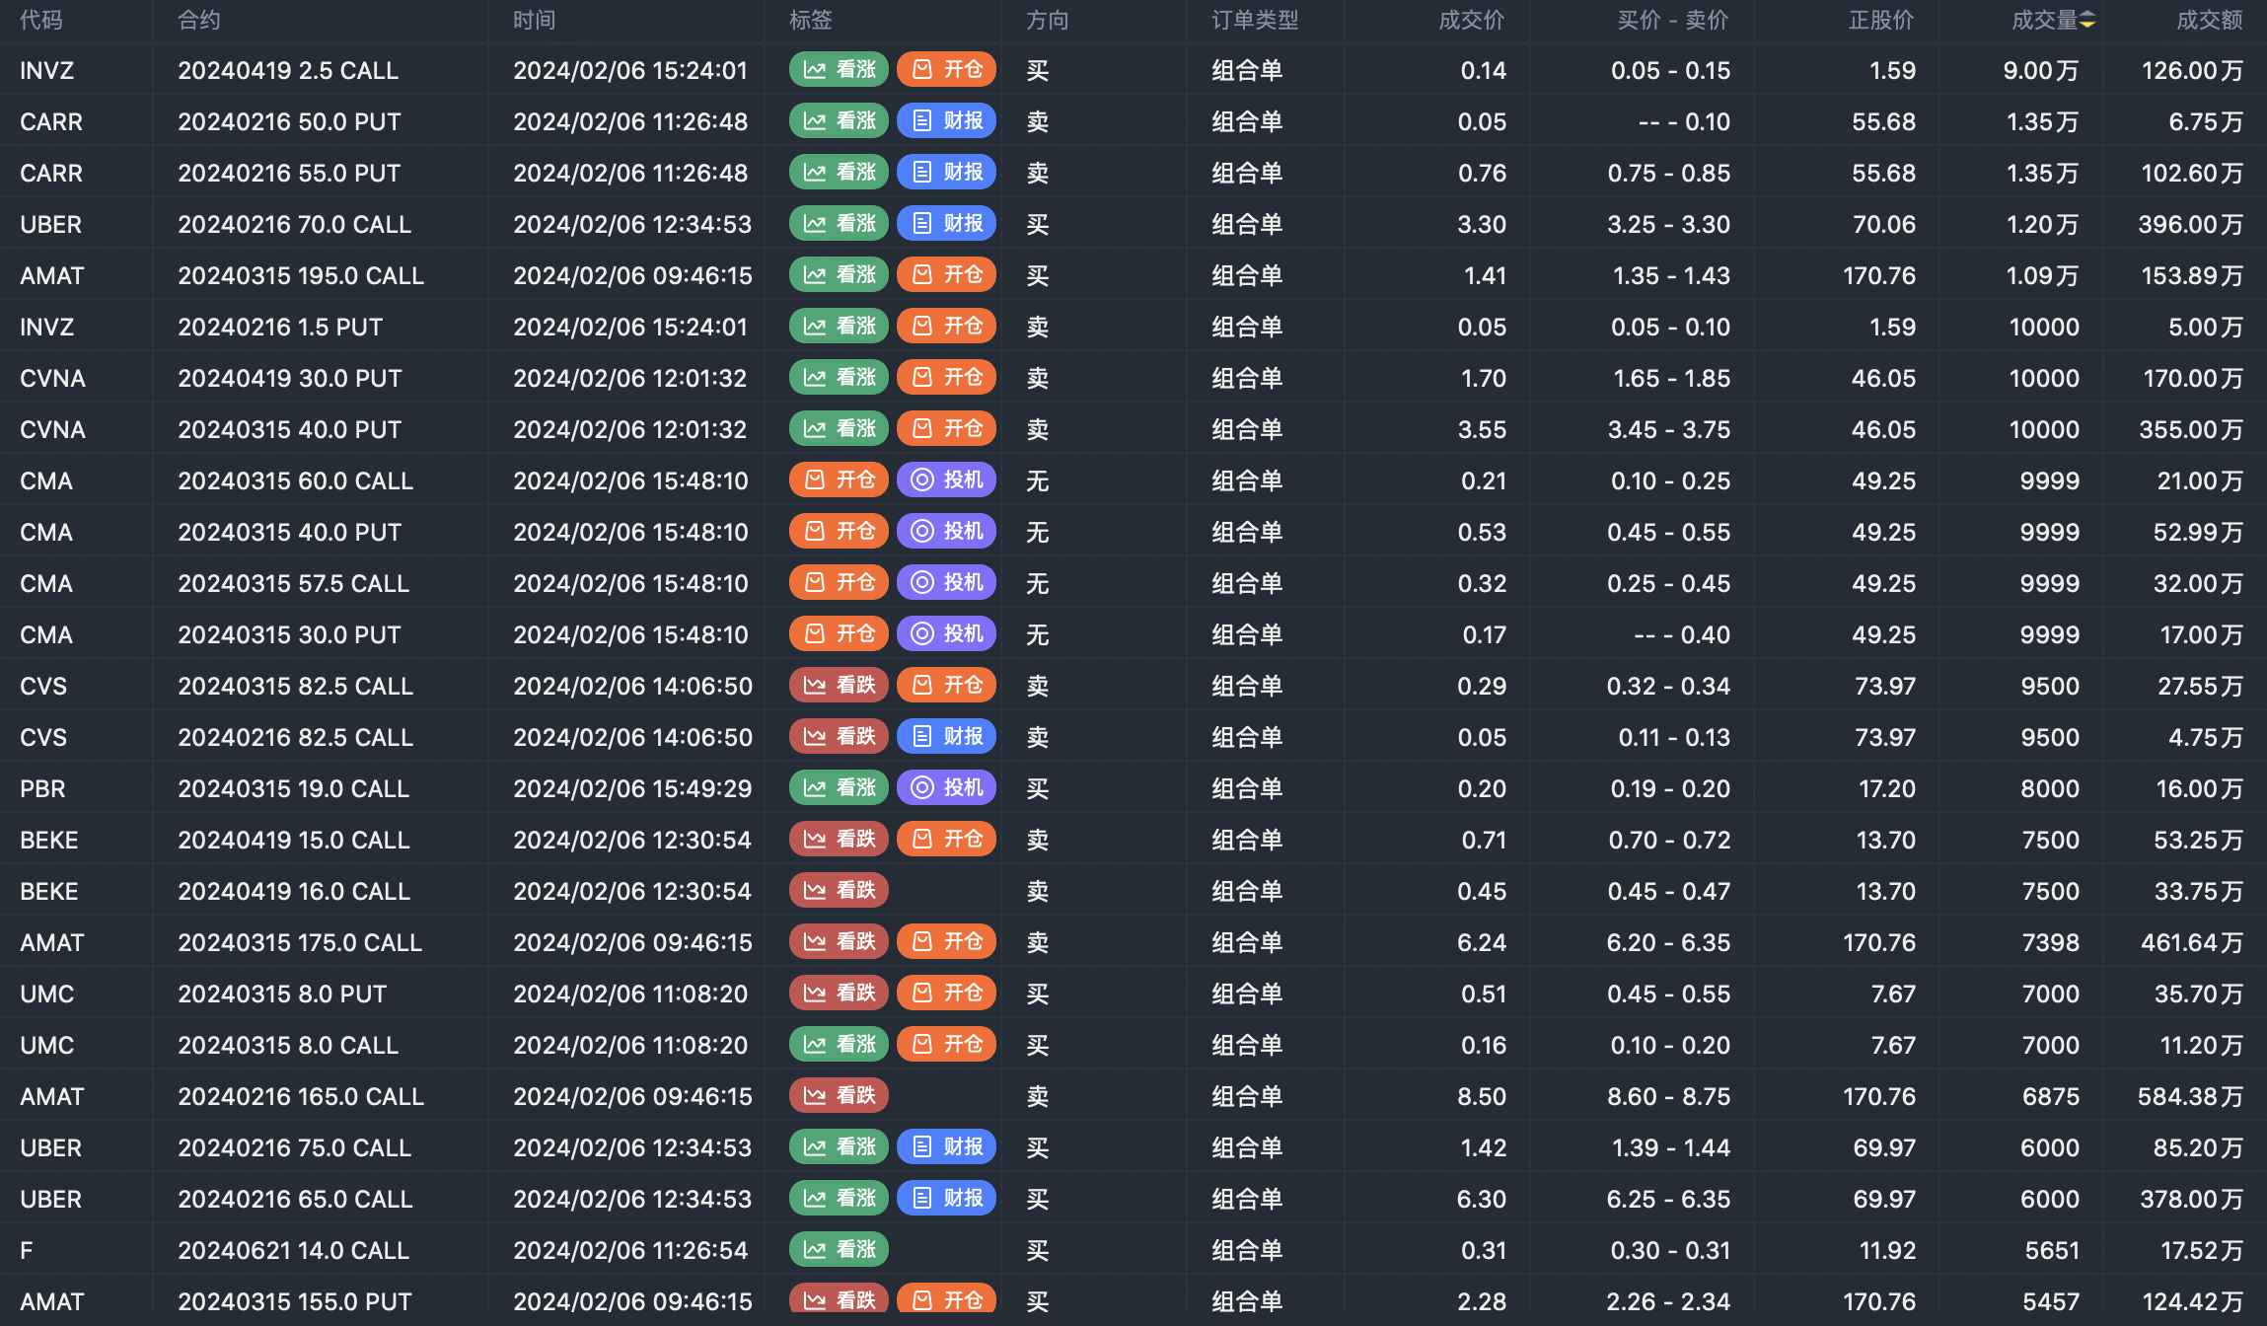The image size is (2267, 1326).
Task: Click 看跌 tag in BEKE 16.0 CALL row
Action: click(x=839, y=891)
